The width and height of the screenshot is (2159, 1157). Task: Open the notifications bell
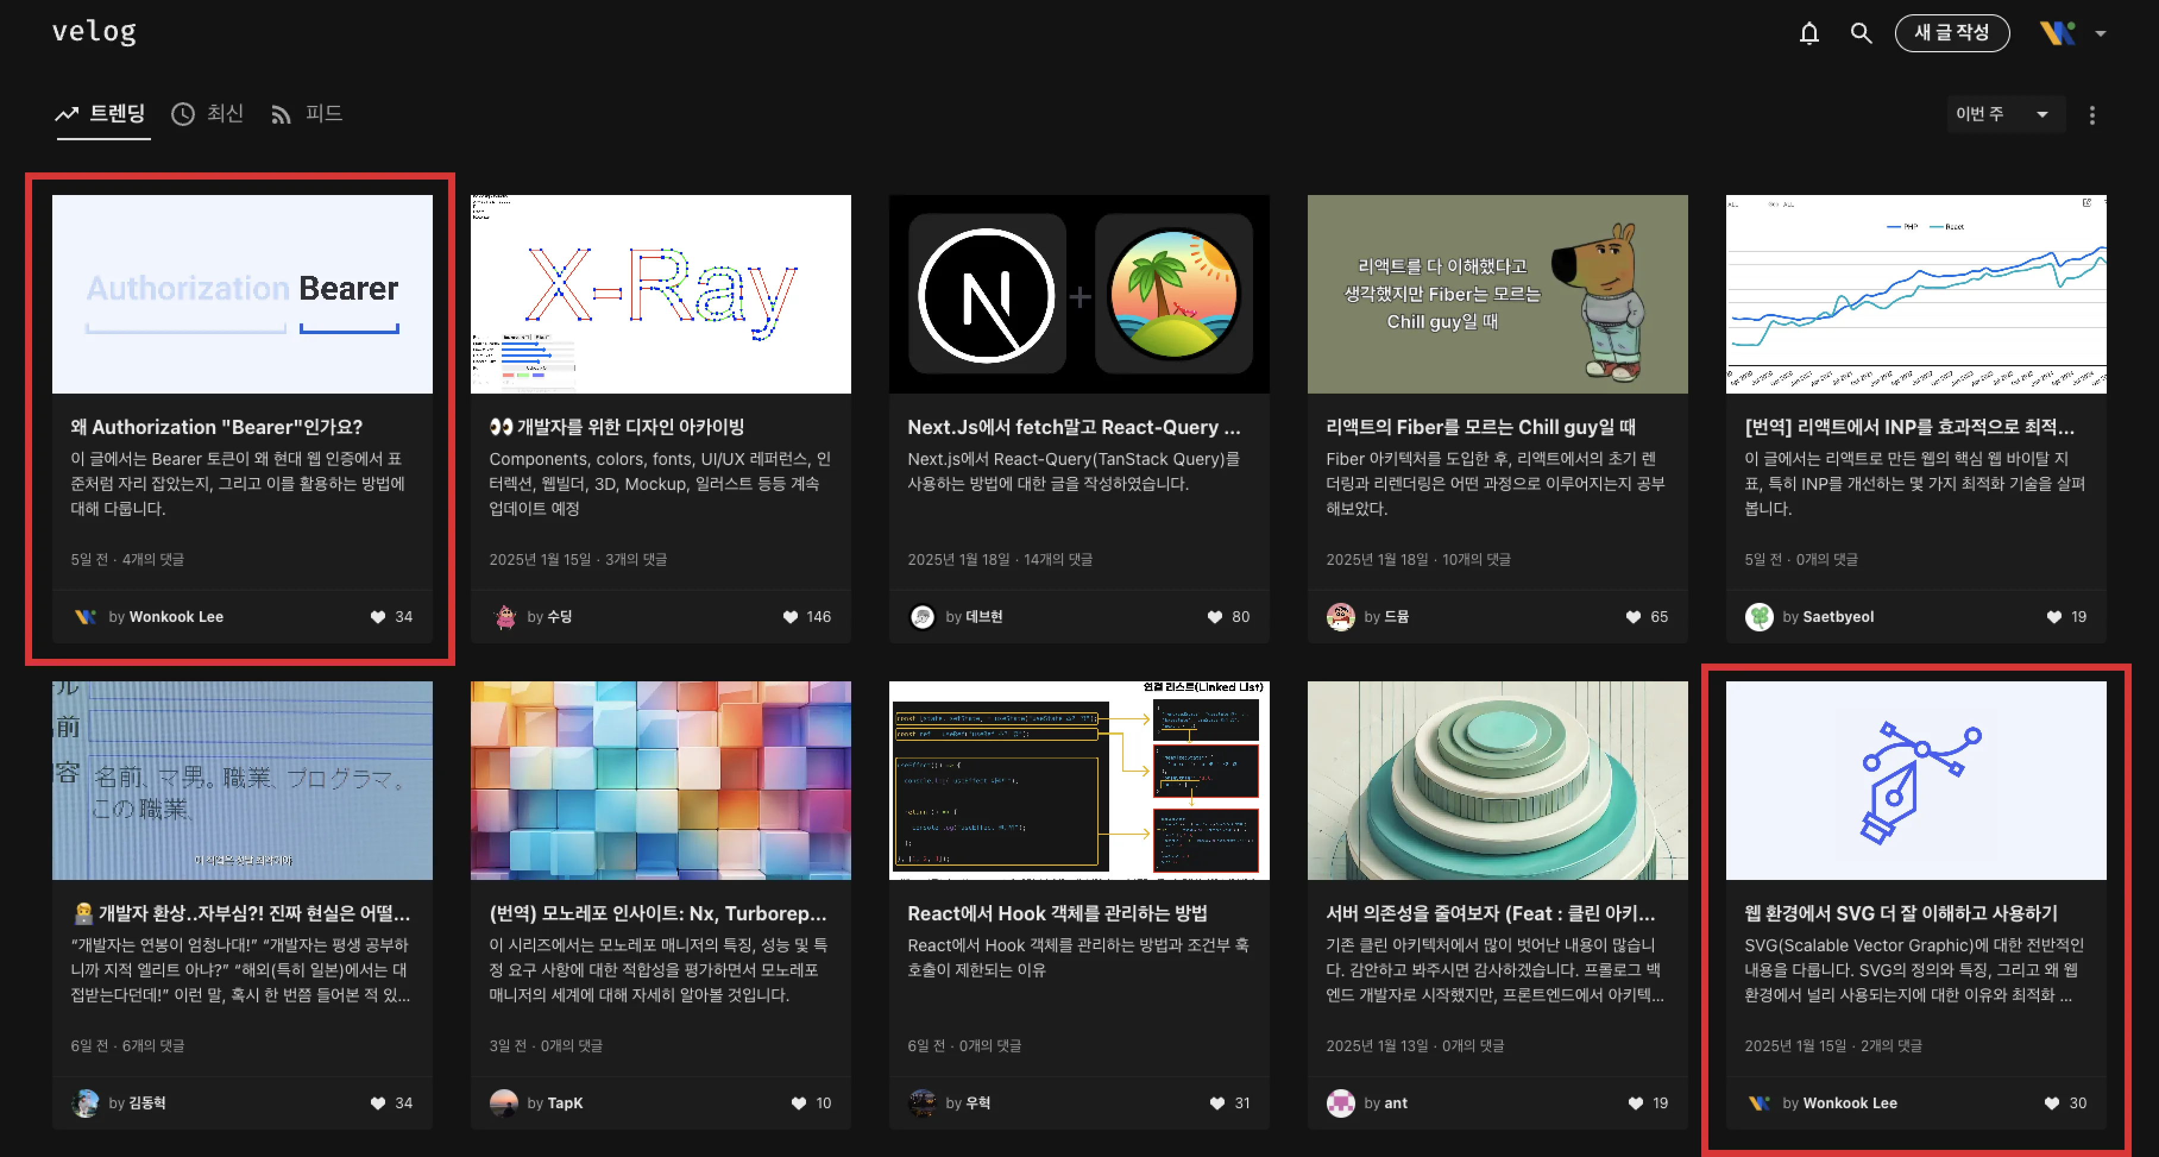tap(1809, 33)
